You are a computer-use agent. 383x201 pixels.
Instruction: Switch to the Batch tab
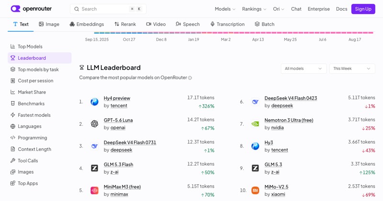coord(265,24)
